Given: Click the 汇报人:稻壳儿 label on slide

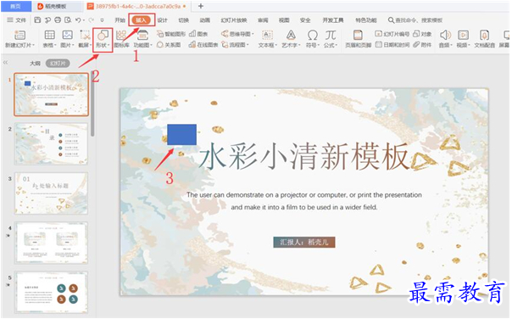Looking at the screenshot, I should pos(304,242).
